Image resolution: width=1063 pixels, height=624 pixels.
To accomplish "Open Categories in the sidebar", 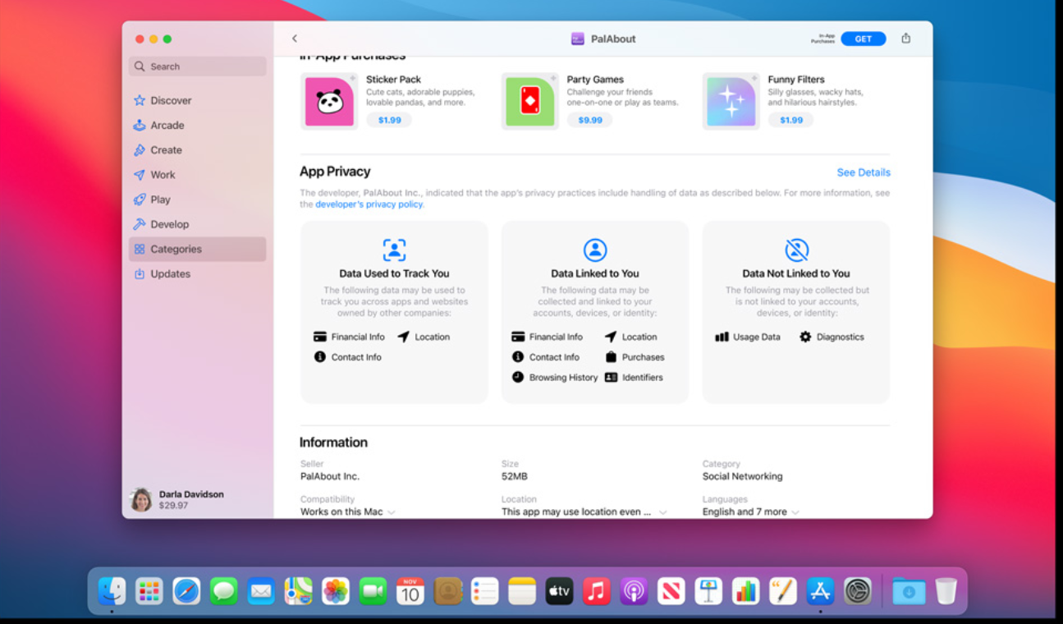I will click(x=197, y=249).
